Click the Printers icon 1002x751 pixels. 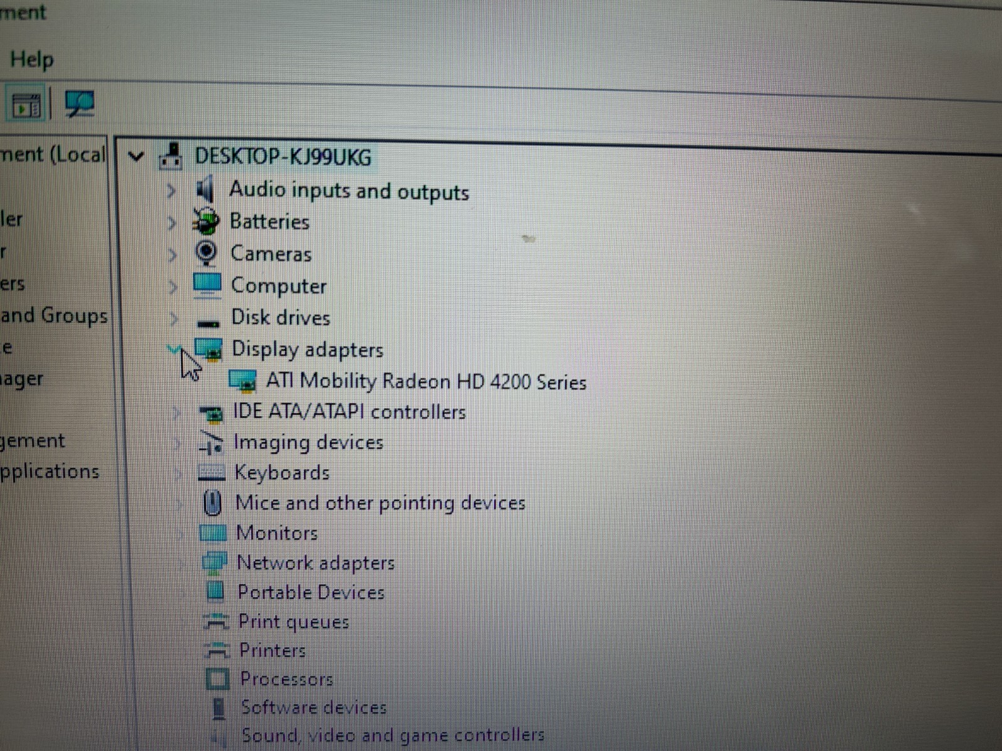(x=217, y=650)
